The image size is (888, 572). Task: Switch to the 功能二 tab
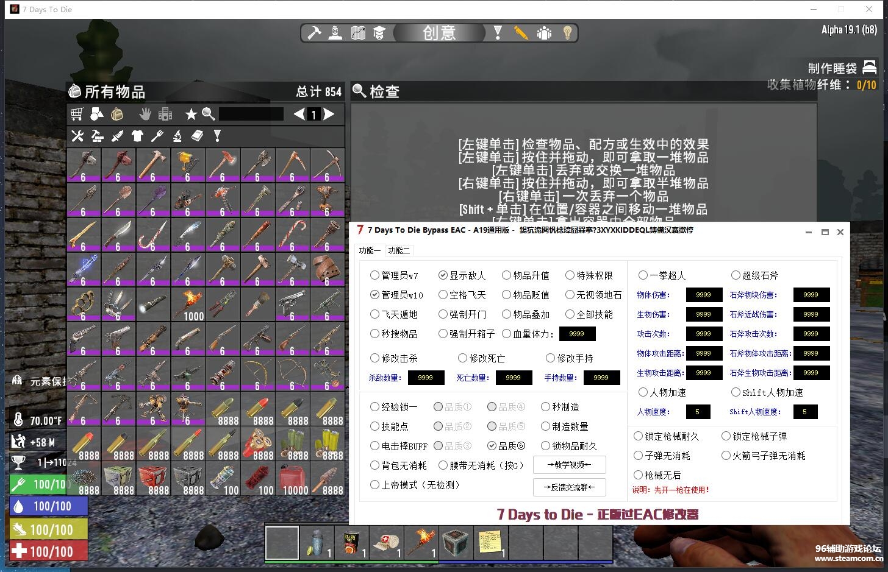tap(399, 250)
